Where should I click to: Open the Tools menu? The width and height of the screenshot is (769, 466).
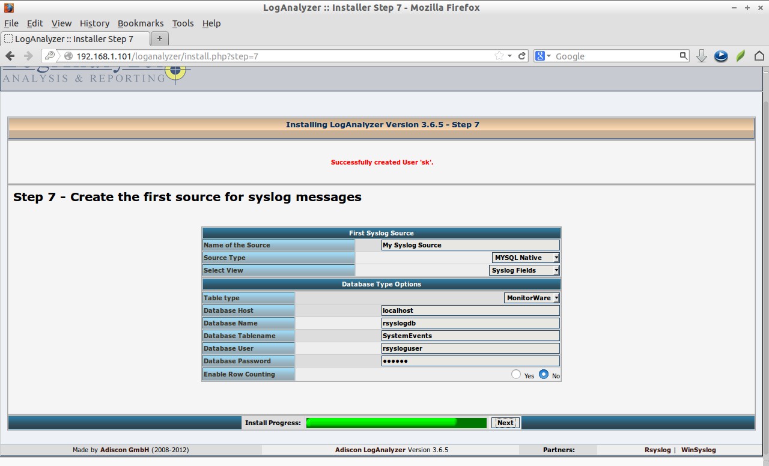[183, 23]
